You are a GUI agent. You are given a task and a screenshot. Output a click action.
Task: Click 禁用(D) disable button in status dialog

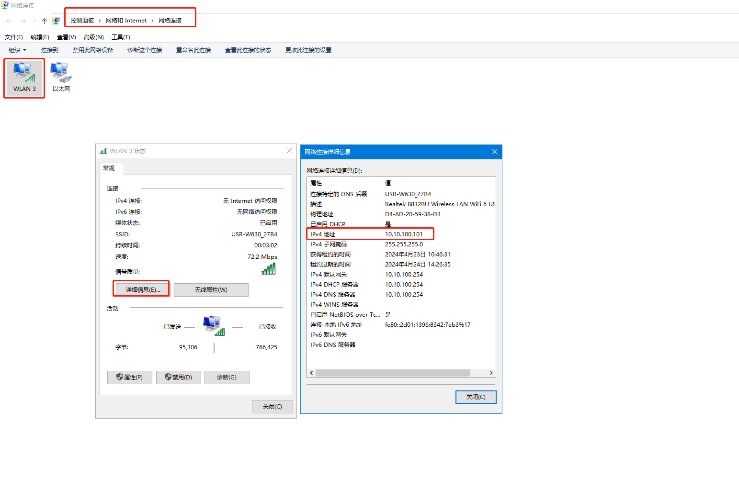click(x=178, y=377)
